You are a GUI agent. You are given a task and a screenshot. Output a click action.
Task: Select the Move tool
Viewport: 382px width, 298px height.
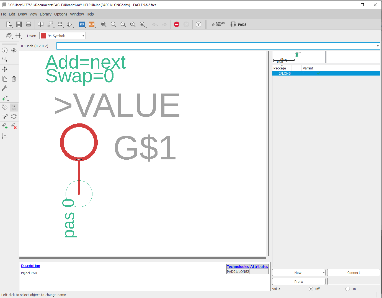point(5,69)
